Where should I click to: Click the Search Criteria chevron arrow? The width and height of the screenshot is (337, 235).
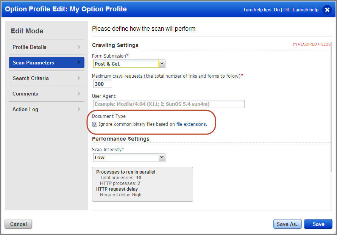[79, 78]
